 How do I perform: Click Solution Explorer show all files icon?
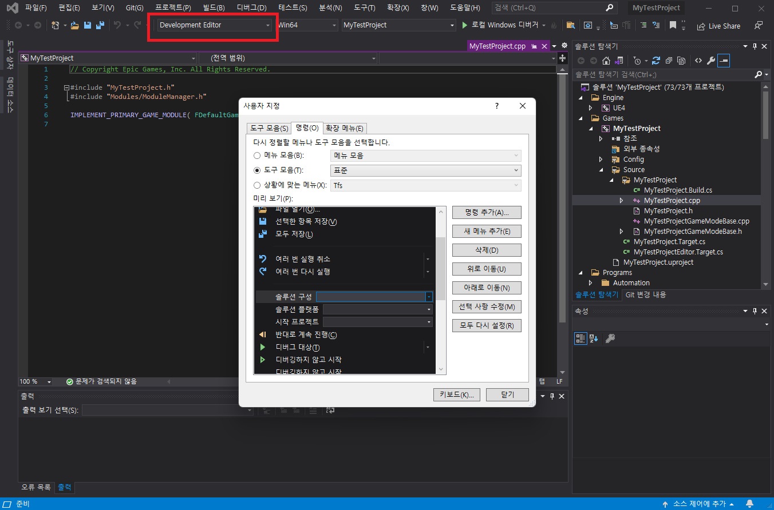tap(681, 61)
